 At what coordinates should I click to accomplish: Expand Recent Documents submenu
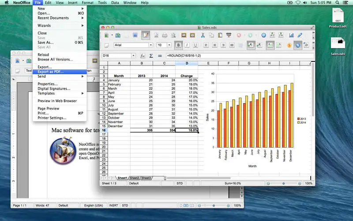pos(60,18)
